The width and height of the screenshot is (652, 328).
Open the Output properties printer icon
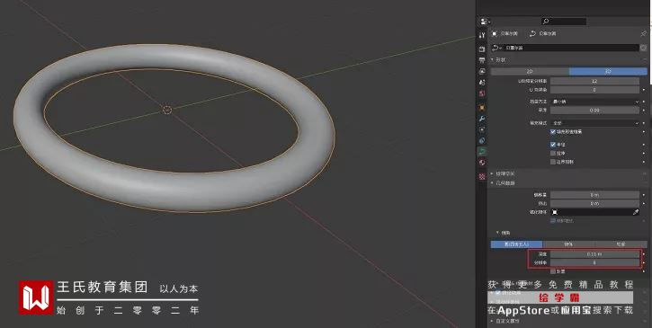coord(482,60)
